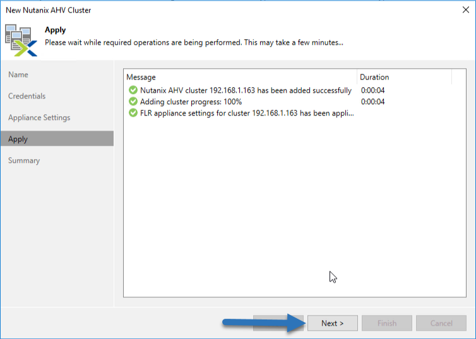Click the 'Please wait while required operations' description text
The width and height of the screenshot is (476, 339).
194,42
